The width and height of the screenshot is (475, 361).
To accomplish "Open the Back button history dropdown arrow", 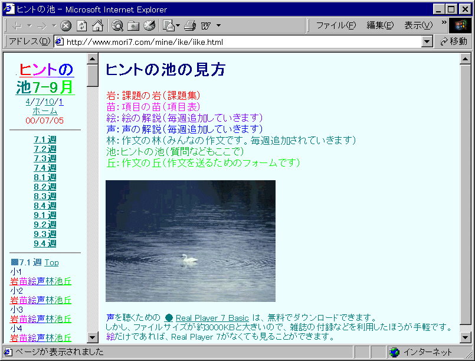I will click(x=30, y=25).
